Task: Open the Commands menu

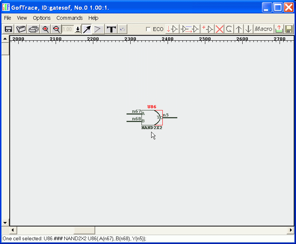Action: coord(69,18)
